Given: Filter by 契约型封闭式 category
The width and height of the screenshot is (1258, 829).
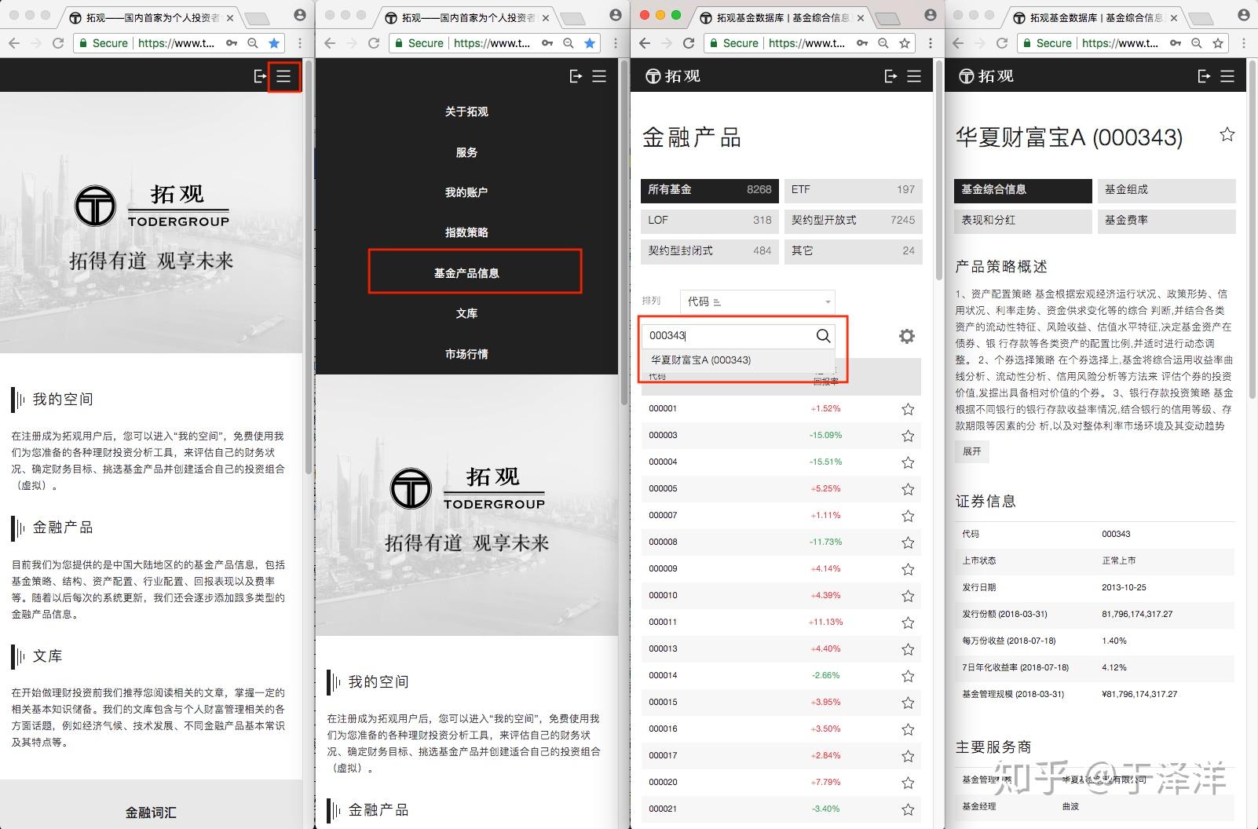Looking at the screenshot, I should [710, 251].
